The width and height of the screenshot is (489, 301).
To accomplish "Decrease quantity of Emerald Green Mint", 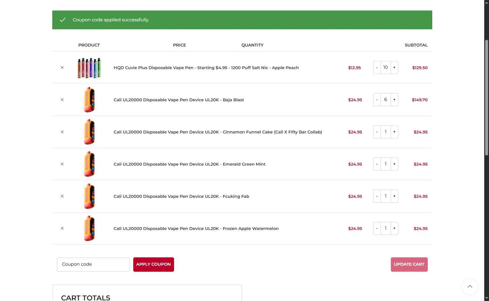I will [377, 164].
